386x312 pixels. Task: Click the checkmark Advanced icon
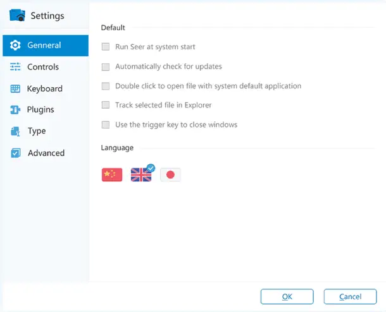16,153
